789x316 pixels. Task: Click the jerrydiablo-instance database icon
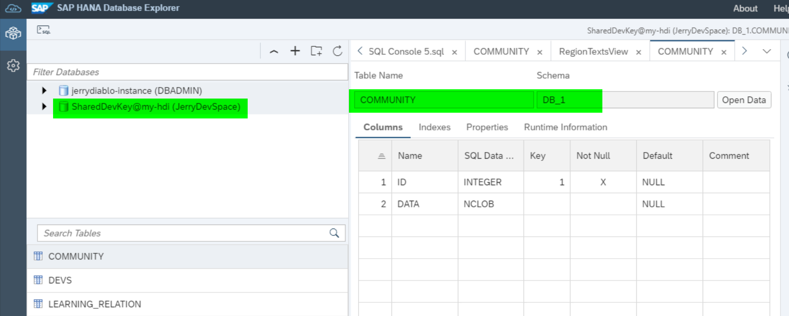click(64, 91)
